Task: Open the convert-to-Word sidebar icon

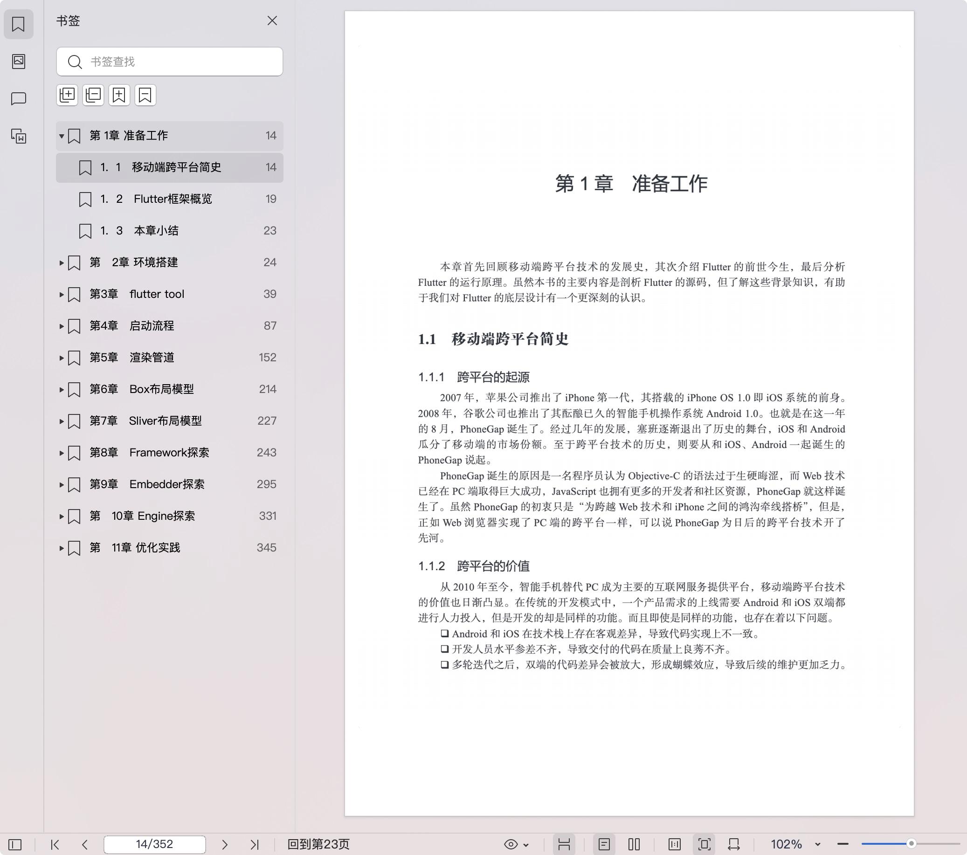Action: (19, 136)
